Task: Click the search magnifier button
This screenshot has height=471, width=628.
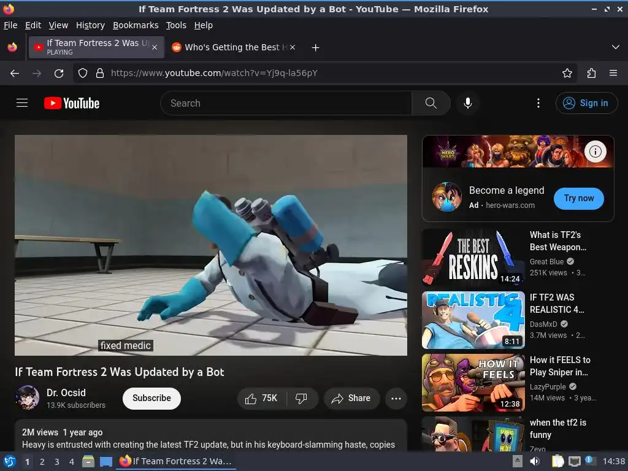Action: pos(431,103)
